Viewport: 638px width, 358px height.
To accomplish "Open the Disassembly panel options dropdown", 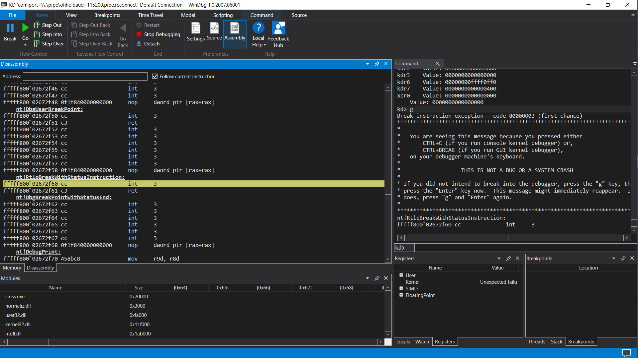I will [367, 64].
